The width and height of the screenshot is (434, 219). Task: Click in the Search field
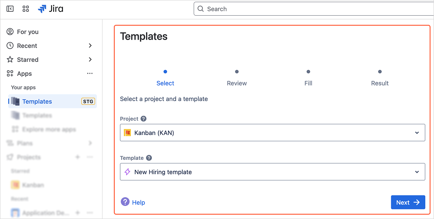click(314, 9)
